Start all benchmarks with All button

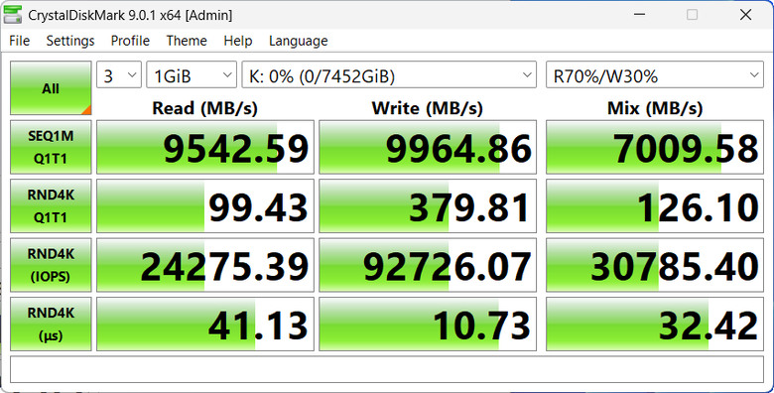coord(51,88)
